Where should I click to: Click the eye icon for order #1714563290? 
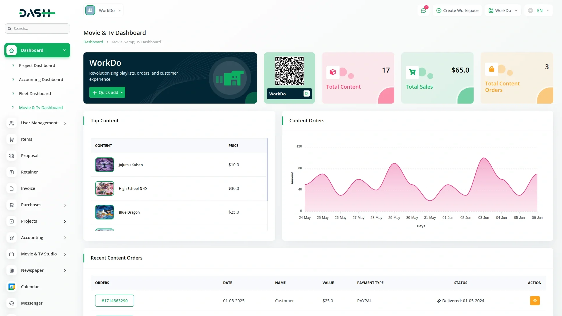tap(534, 300)
